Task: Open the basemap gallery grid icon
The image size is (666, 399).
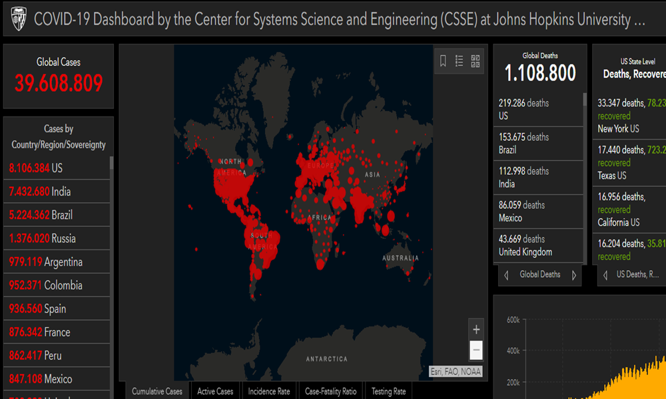Action: pyautogui.click(x=476, y=61)
